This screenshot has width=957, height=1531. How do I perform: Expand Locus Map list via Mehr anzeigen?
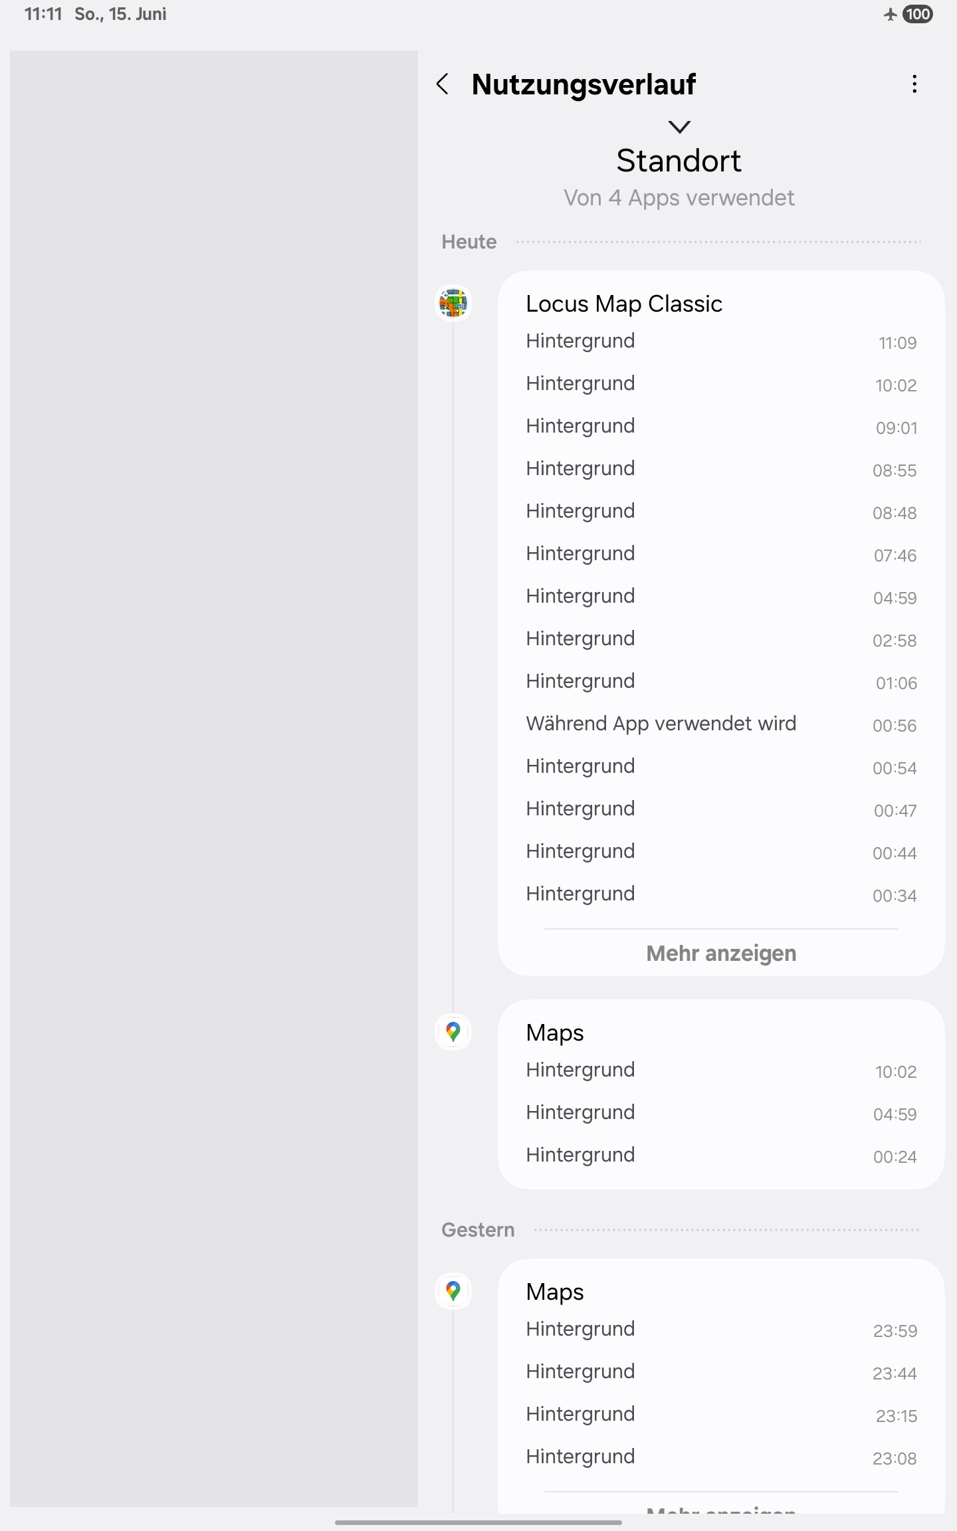(x=721, y=954)
